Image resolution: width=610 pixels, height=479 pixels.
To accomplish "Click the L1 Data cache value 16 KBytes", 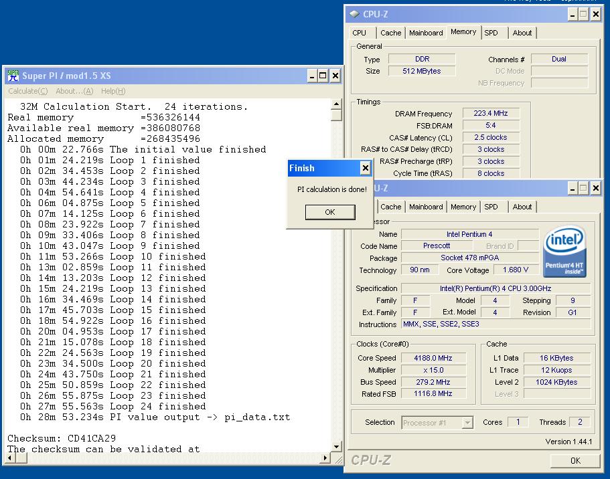I will pyautogui.click(x=556, y=358).
